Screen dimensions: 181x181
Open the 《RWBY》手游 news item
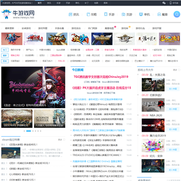tap(98, 135)
